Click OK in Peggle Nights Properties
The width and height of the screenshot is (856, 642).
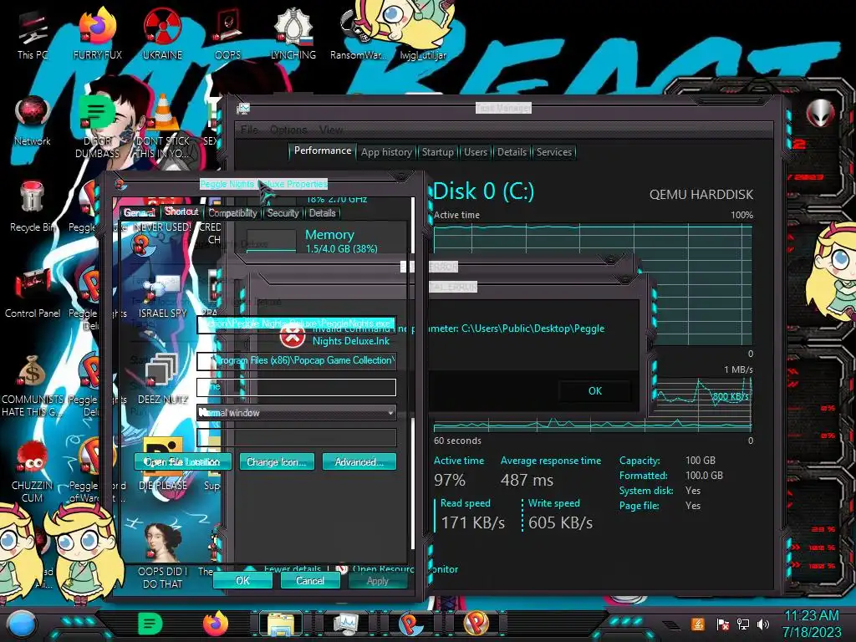(242, 580)
